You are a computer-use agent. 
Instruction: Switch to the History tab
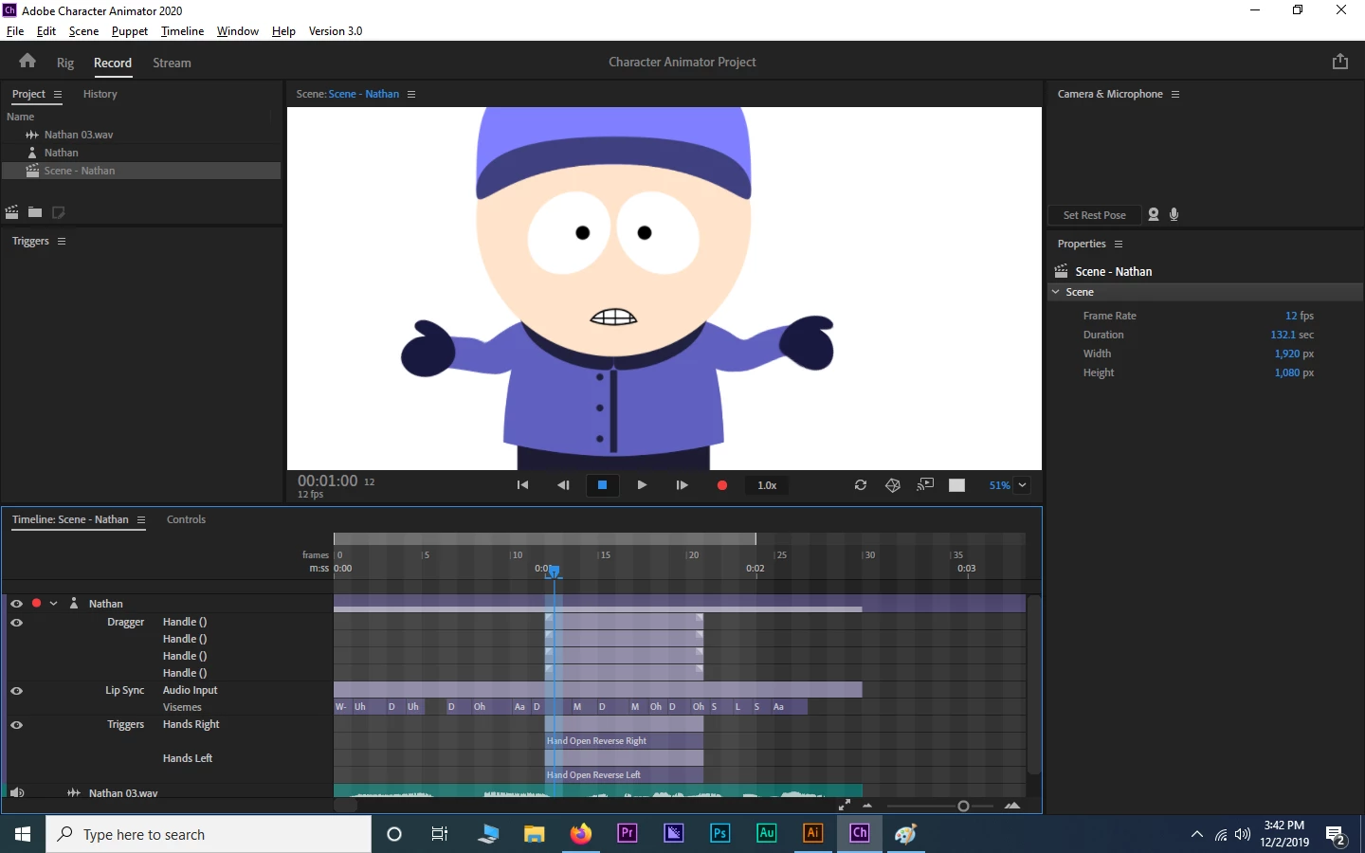[100, 94]
